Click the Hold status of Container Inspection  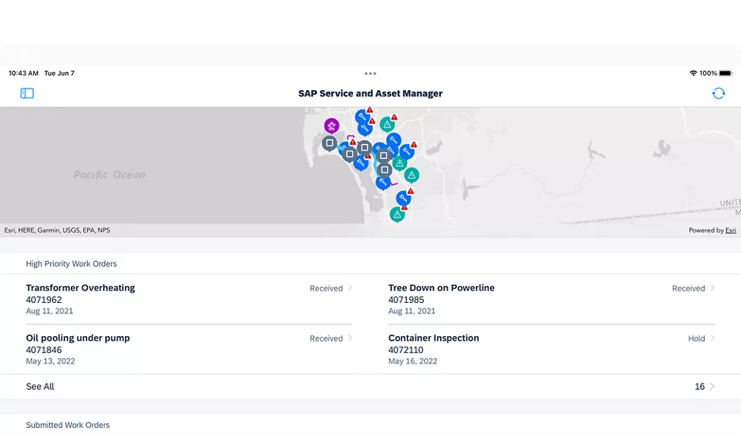(x=697, y=339)
